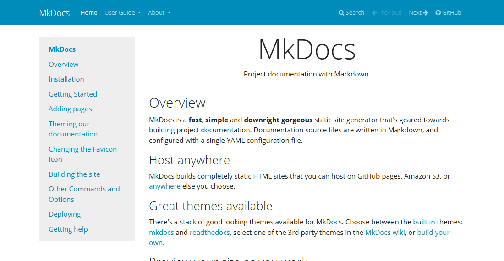Click the Next right arrow icon
Viewport: 504px width, 261px height.
(x=426, y=13)
